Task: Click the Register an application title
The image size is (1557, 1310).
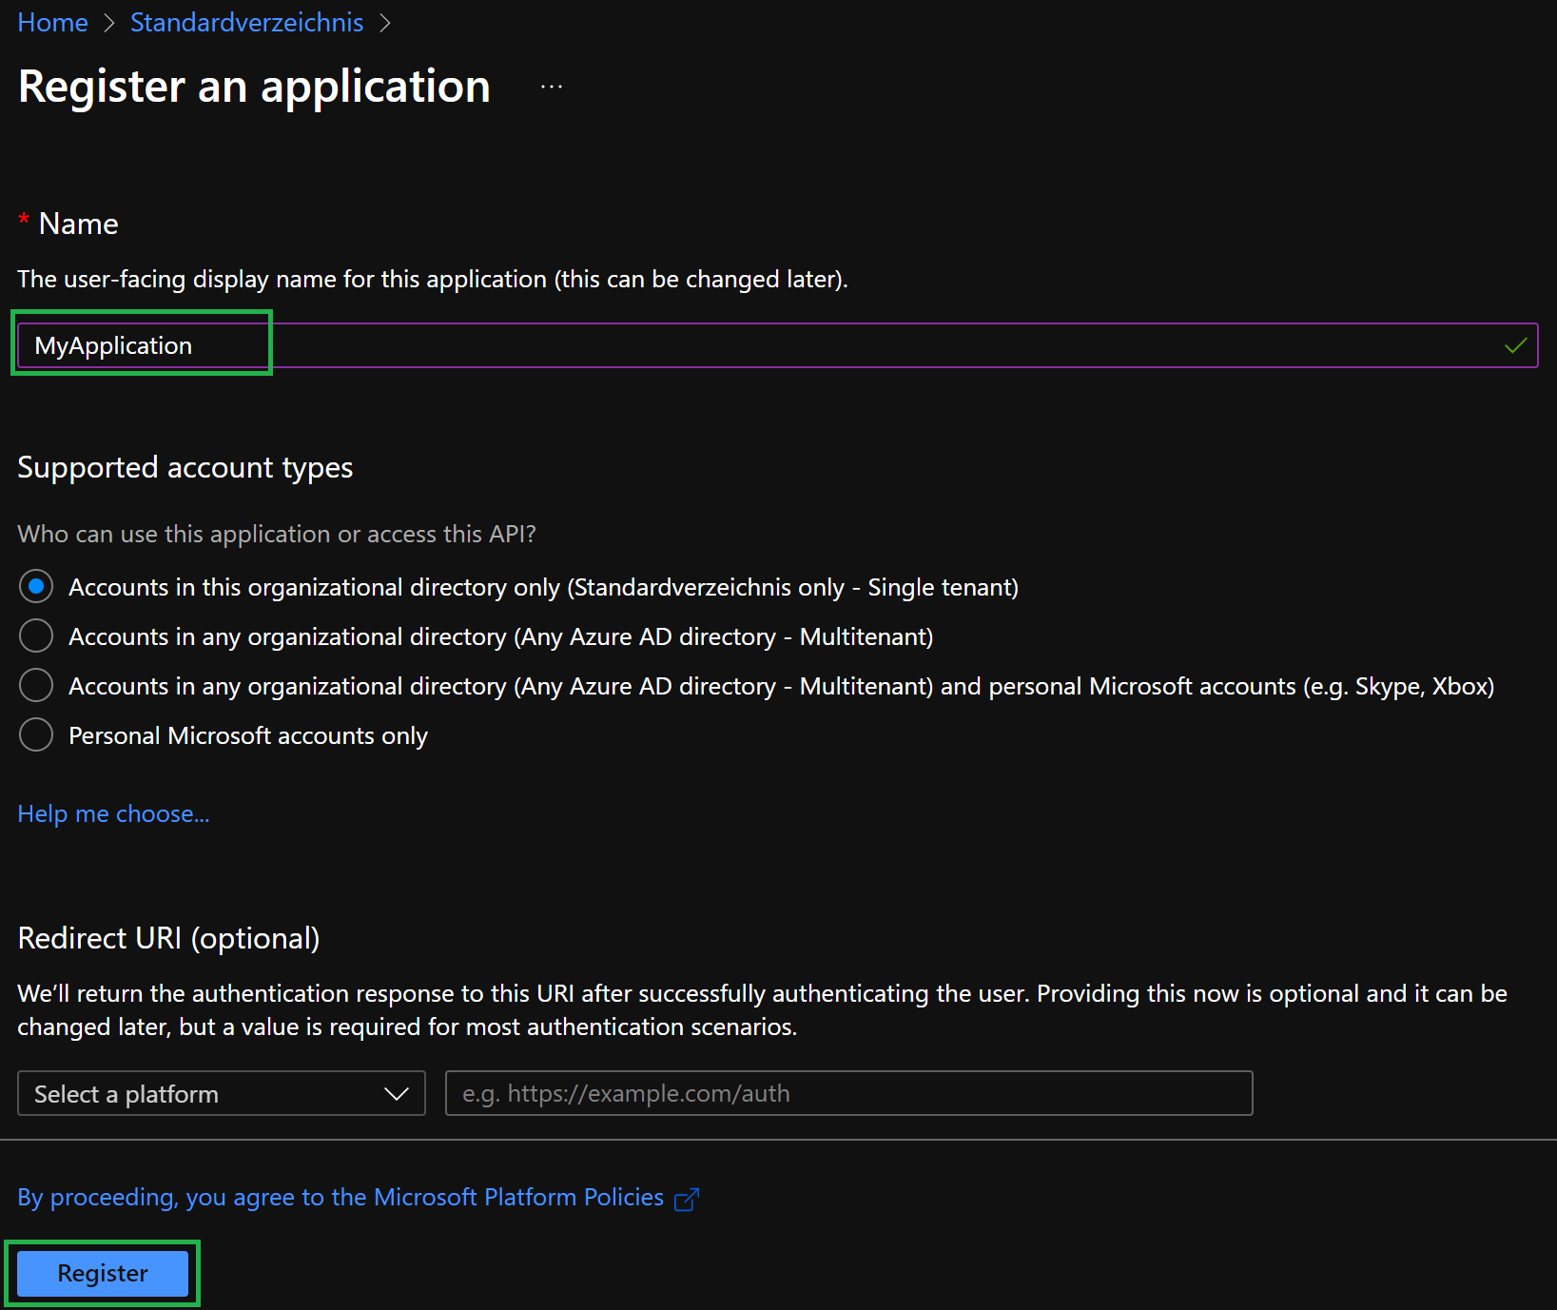Action: pyautogui.click(x=254, y=87)
